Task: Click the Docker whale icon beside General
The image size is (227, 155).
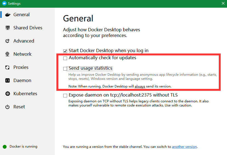Action: (8, 15)
